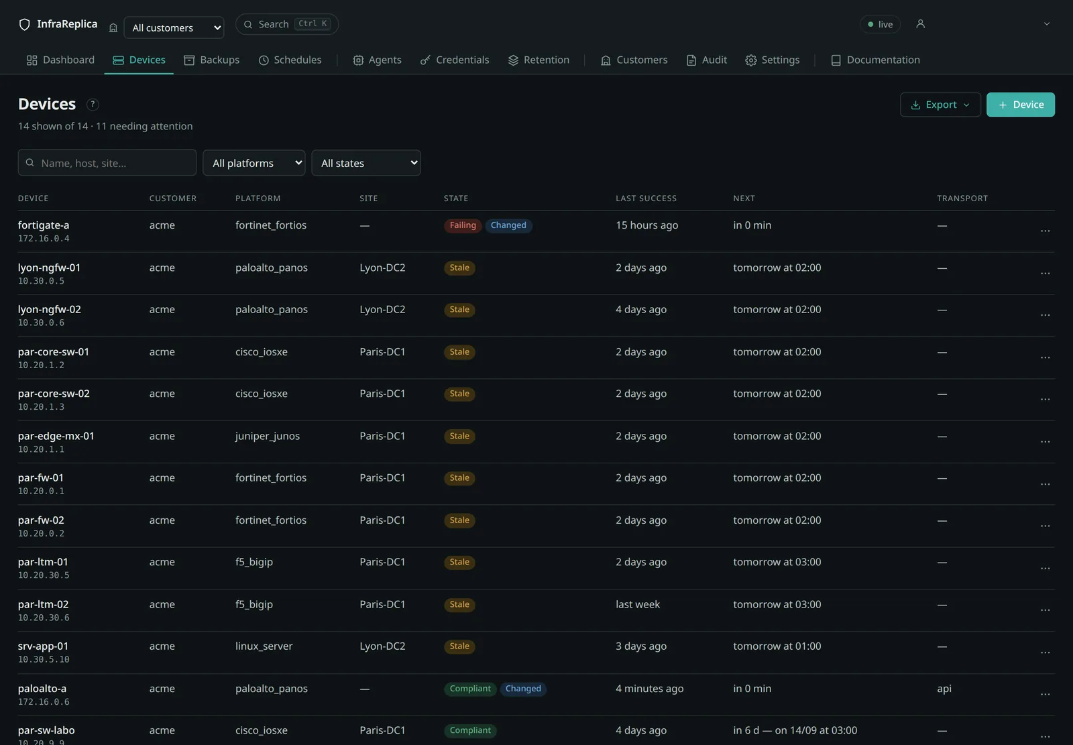This screenshot has height=745, width=1073.
Task: Open device srv-app-01
Action: tap(43, 646)
